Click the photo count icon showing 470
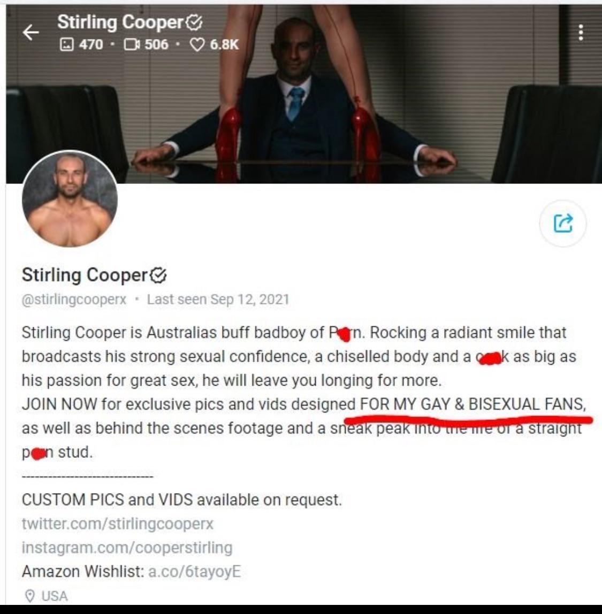The image size is (602, 614). pyautogui.click(x=66, y=44)
